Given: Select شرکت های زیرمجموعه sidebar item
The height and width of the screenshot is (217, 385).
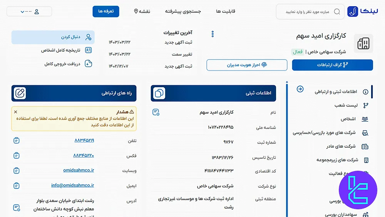Looking at the screenshot, I should click(337, 160).
